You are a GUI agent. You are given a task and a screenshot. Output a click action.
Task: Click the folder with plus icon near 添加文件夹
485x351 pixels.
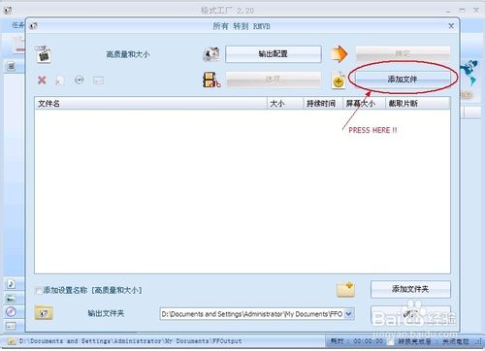345,289
